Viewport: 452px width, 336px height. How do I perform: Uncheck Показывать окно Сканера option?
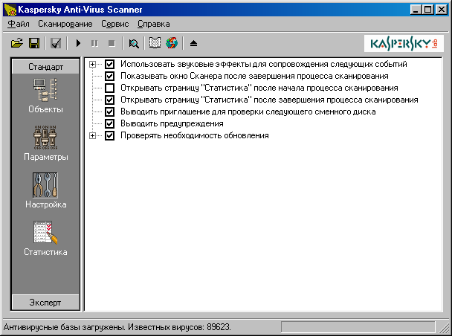(109, 76)
